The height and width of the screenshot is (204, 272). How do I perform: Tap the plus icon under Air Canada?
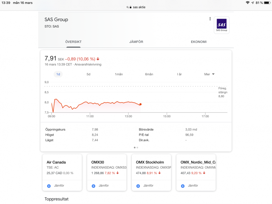[x=49, y=186]
